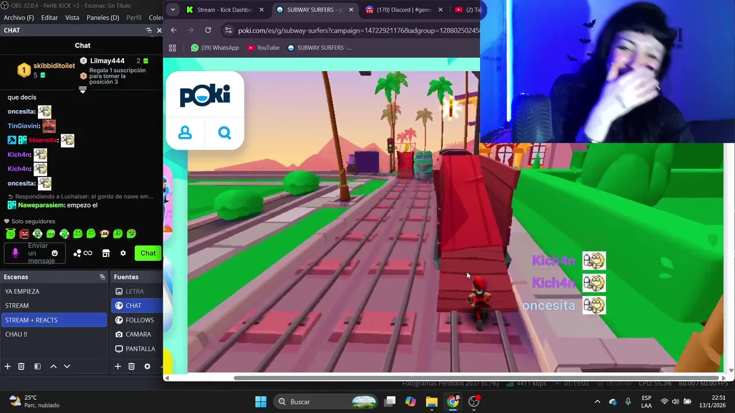The width and height of the screenshot is (735, 413).
Task: Open the Perfil menu in OBS
Action: click(134, 18)
